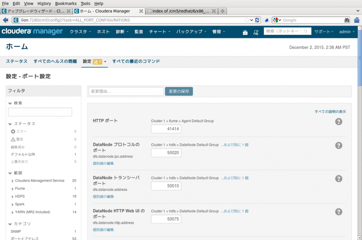The height and width of the screenshot is (240, 362).
Task: Open a new browser tab with the plus icon
Action: tap(222, 11)
